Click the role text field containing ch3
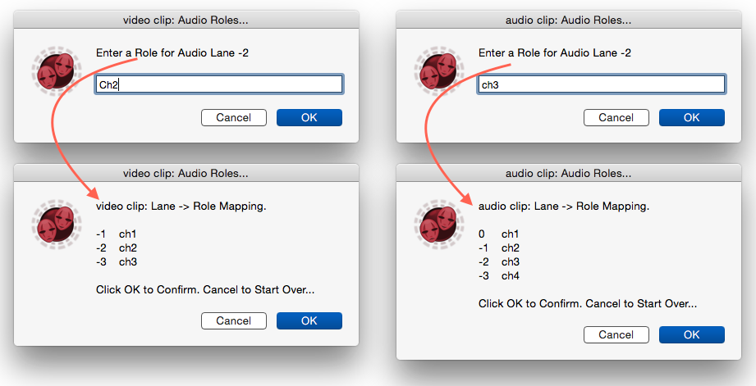756x386 pixels. [x=602, y=84]
